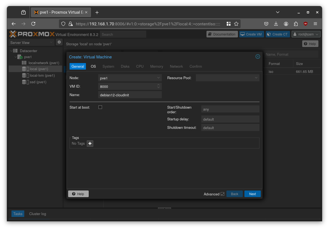329x229 pixels.
Task: Uncheck the Advanced option
Action: tap(223, 194)
